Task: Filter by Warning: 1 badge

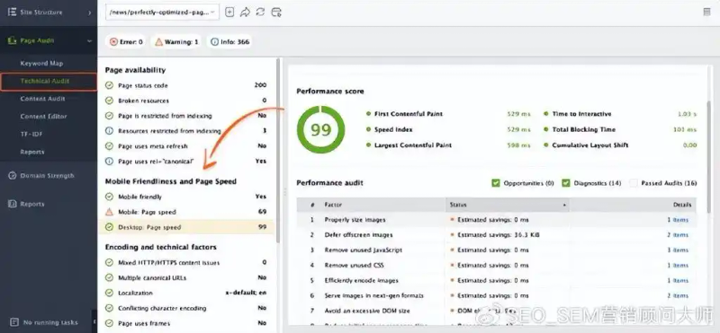Action: (176, 41)
